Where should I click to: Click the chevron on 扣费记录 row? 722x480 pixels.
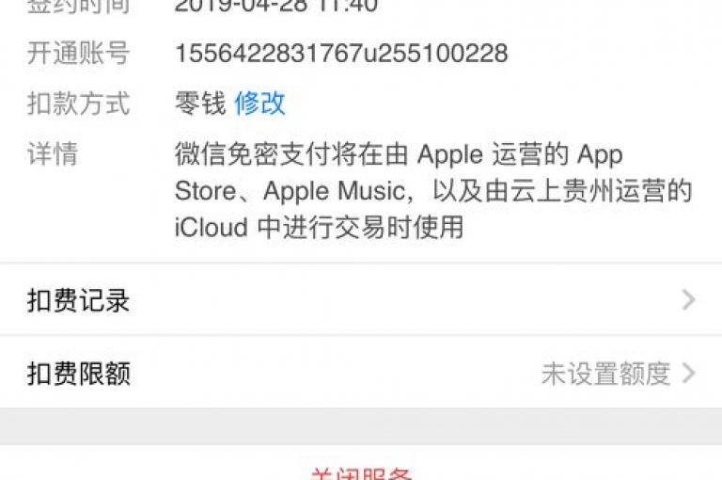click(688, 299)
